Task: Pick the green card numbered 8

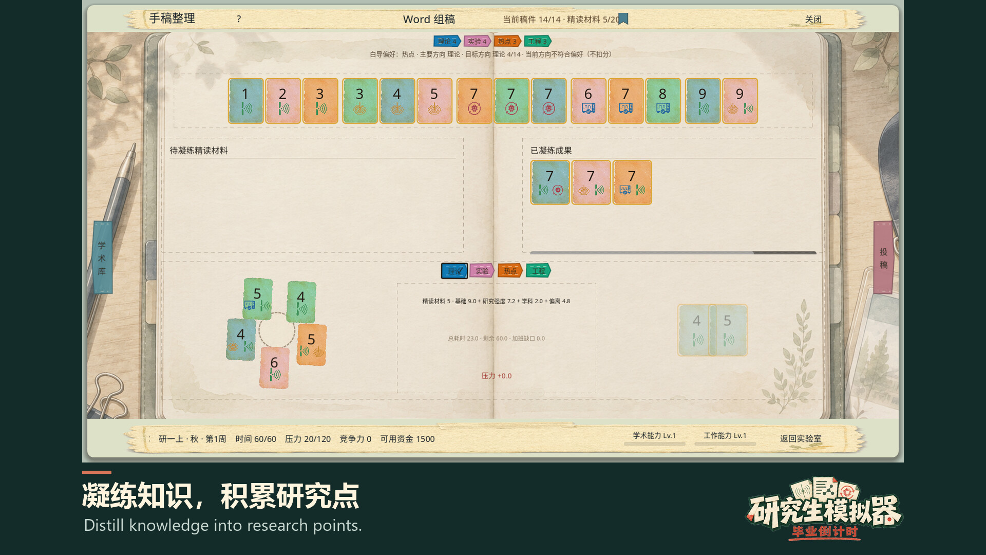Action: (663, 101)
